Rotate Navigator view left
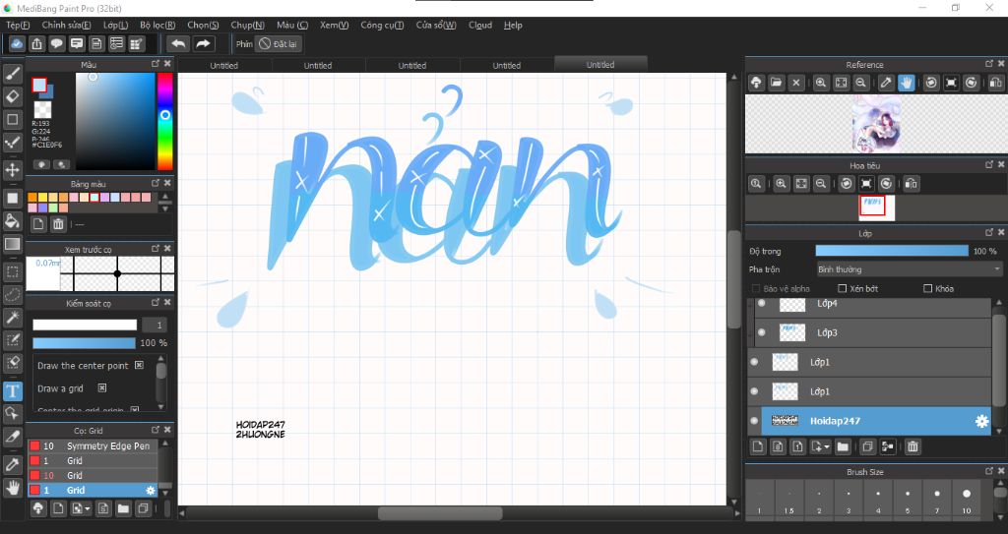 tap(847, 184)
